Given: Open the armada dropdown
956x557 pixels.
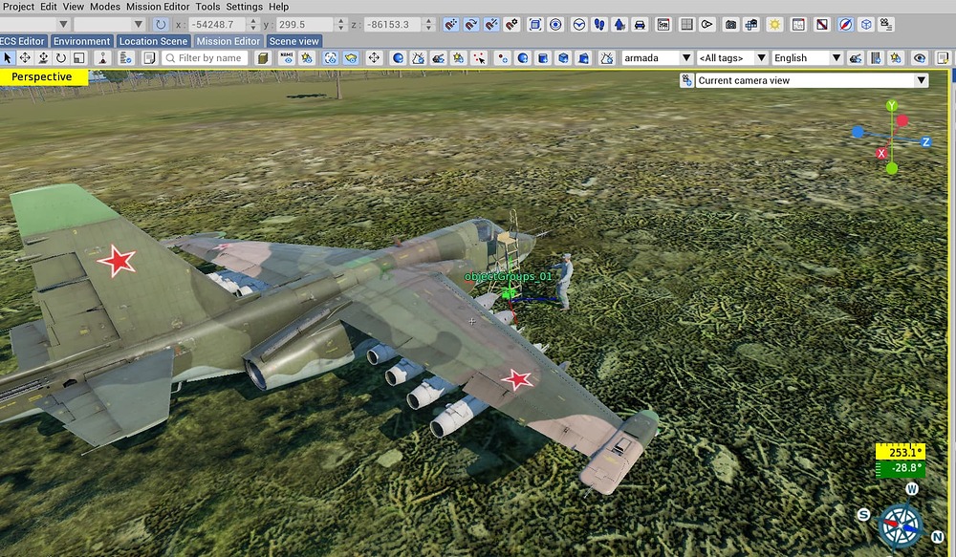Looking at the screenshot, I should point(658,58).
